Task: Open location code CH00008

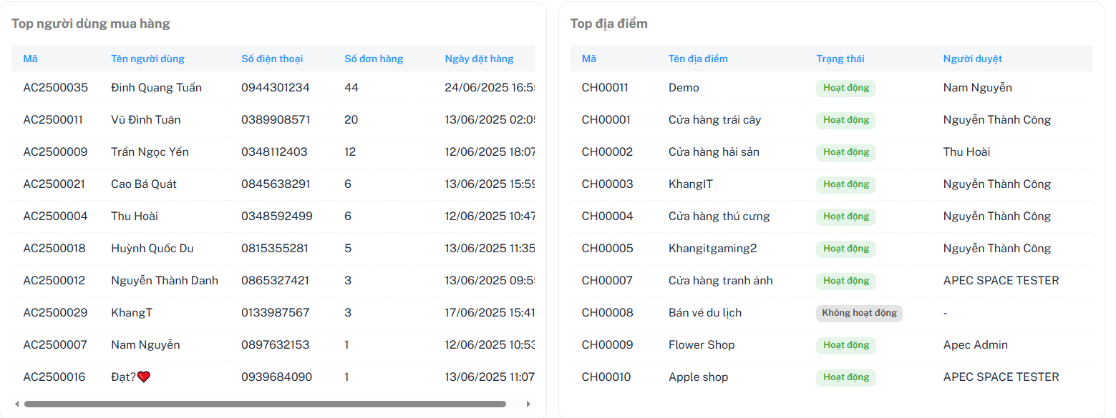Action: [607, 313]
